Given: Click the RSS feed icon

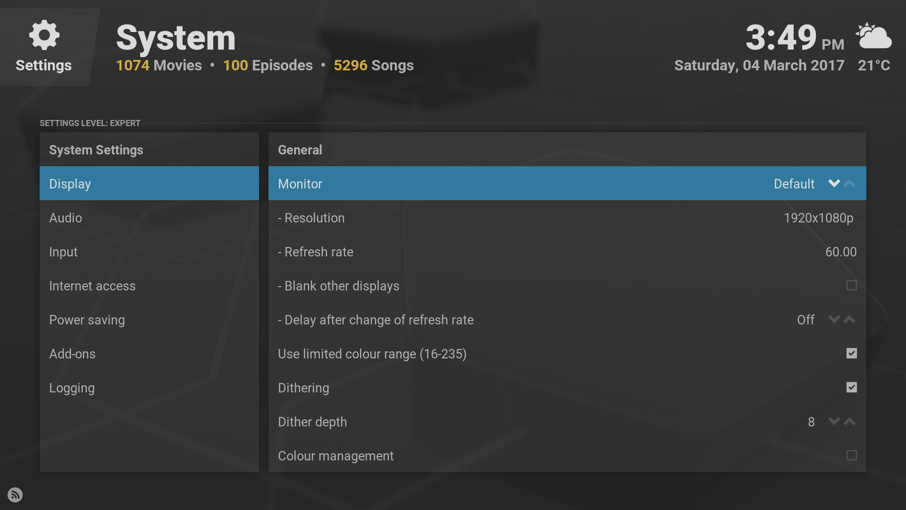Looking at the screenshot, I should click(x=15, y=494).
